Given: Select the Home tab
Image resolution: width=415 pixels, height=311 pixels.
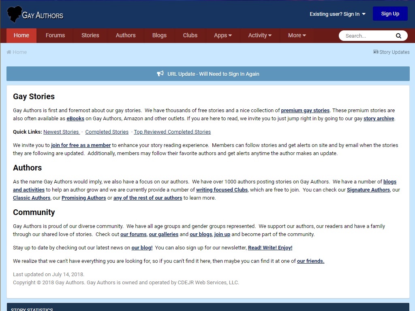Looking at the screenshot, I should (x=21, y=36).
